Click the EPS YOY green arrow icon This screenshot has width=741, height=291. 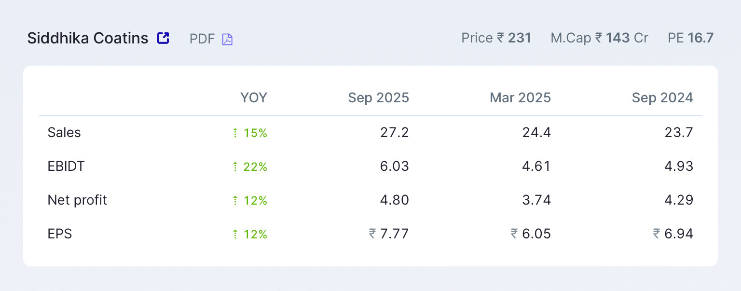click(x=235, y=234)
